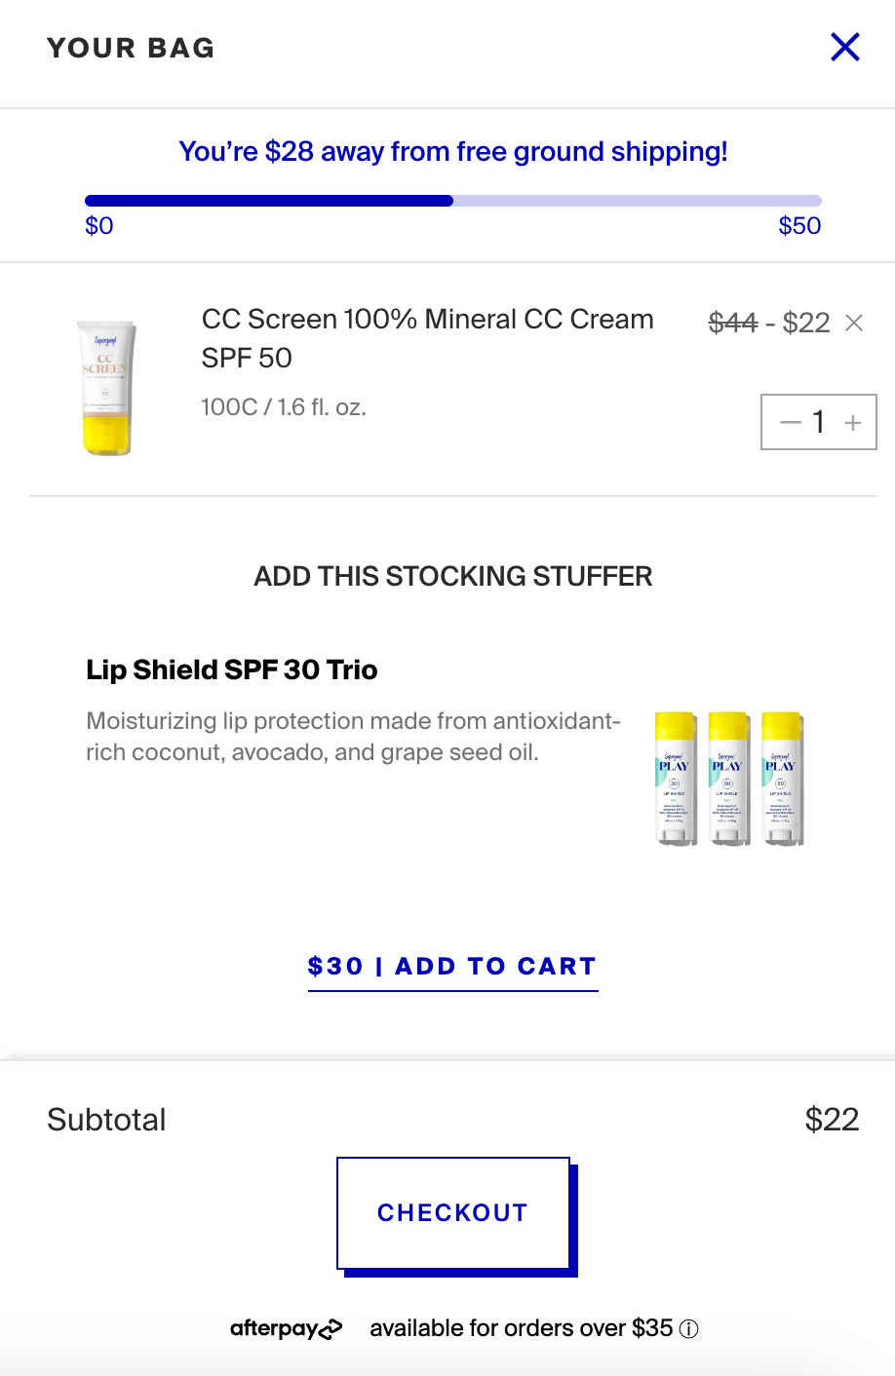Image resolution: width=895 pixels, height=1376 pixels.
Task: Click the free shipping progress bar
Action: click(452, 200)
